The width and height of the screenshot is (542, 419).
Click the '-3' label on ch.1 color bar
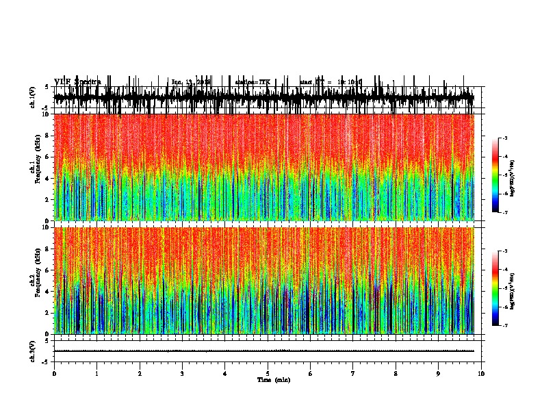click(504, 138)
